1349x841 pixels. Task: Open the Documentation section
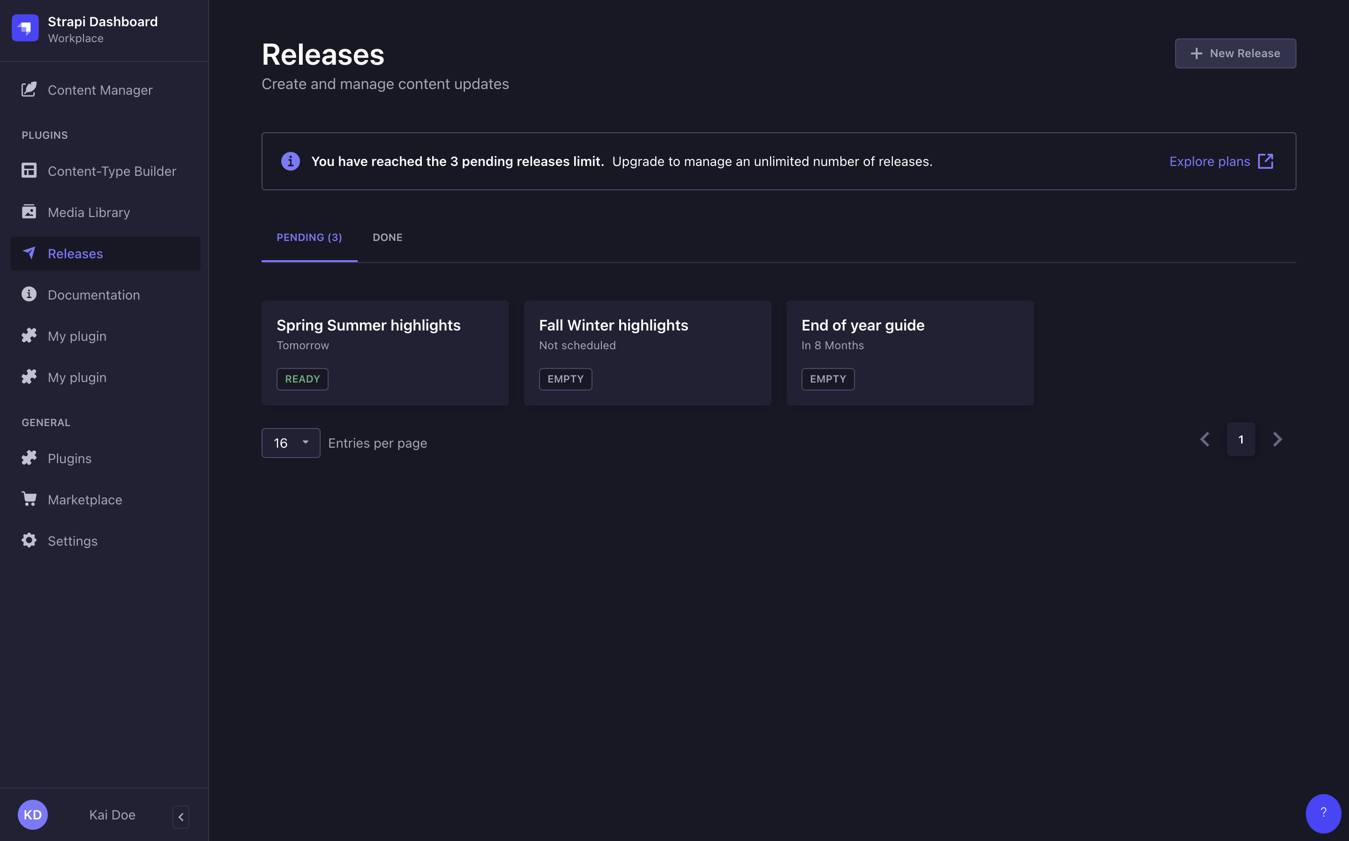click(x=94, y=294)
